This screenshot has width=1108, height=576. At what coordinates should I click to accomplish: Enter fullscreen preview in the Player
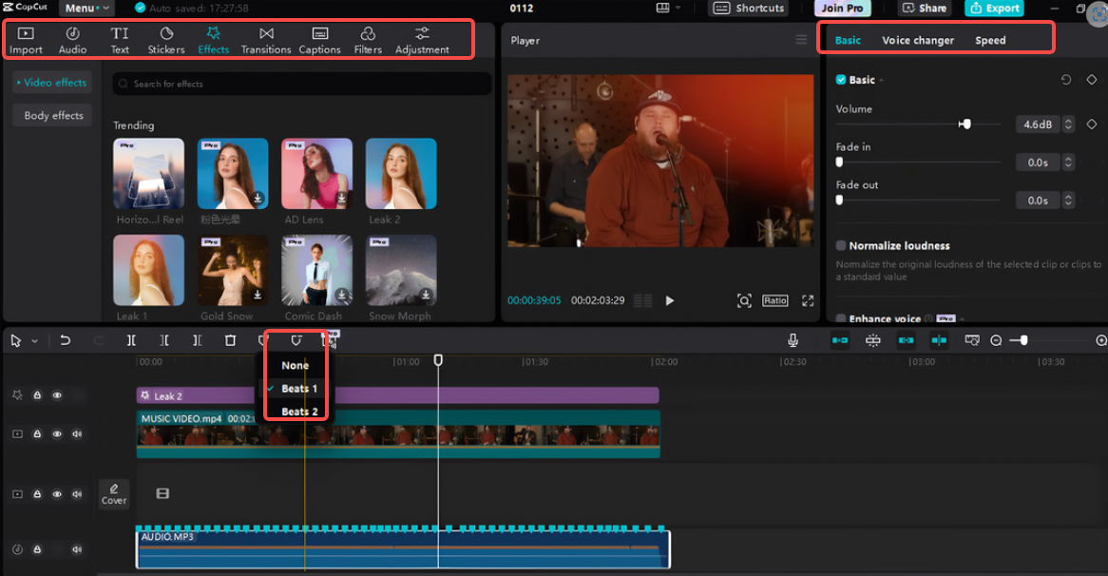[808, 300]
